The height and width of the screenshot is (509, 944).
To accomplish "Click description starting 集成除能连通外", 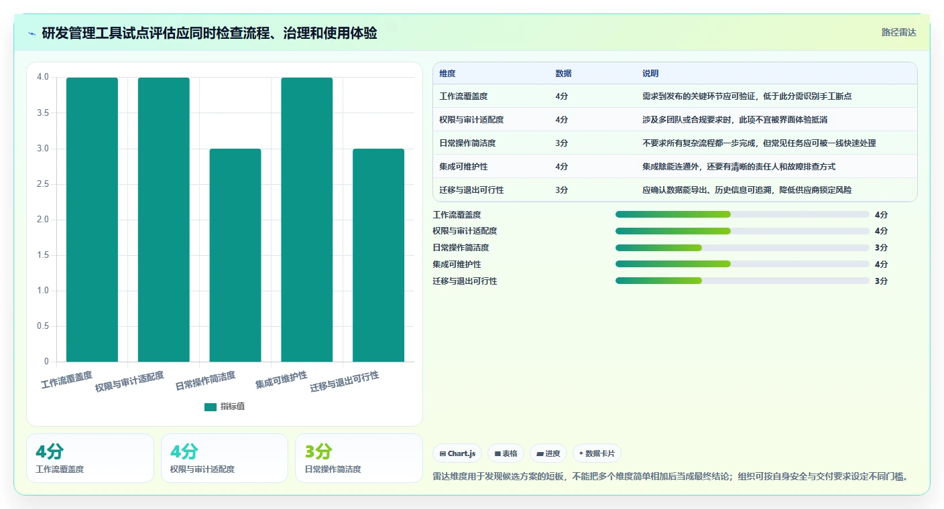I will tap(739, 167).
